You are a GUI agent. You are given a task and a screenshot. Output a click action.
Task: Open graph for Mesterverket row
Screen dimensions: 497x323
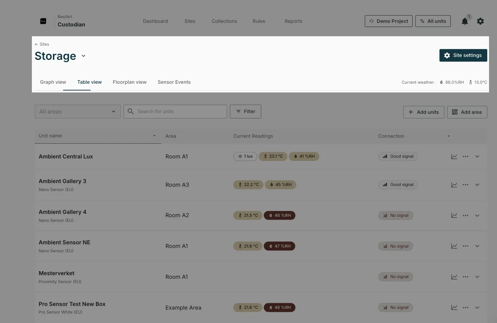pyautogui.click(x=454, y=277)
